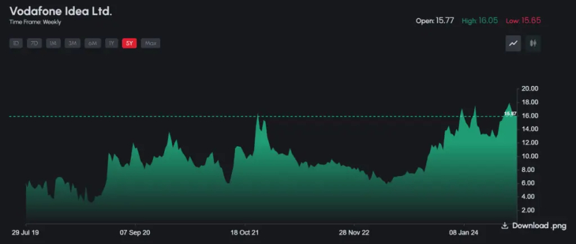Click the Low: 15.65 value

tap(524, 21)
